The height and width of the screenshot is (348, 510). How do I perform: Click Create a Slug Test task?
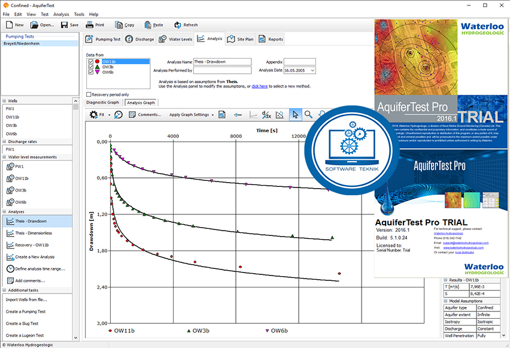pyautogui.click(x=22, y=323)
